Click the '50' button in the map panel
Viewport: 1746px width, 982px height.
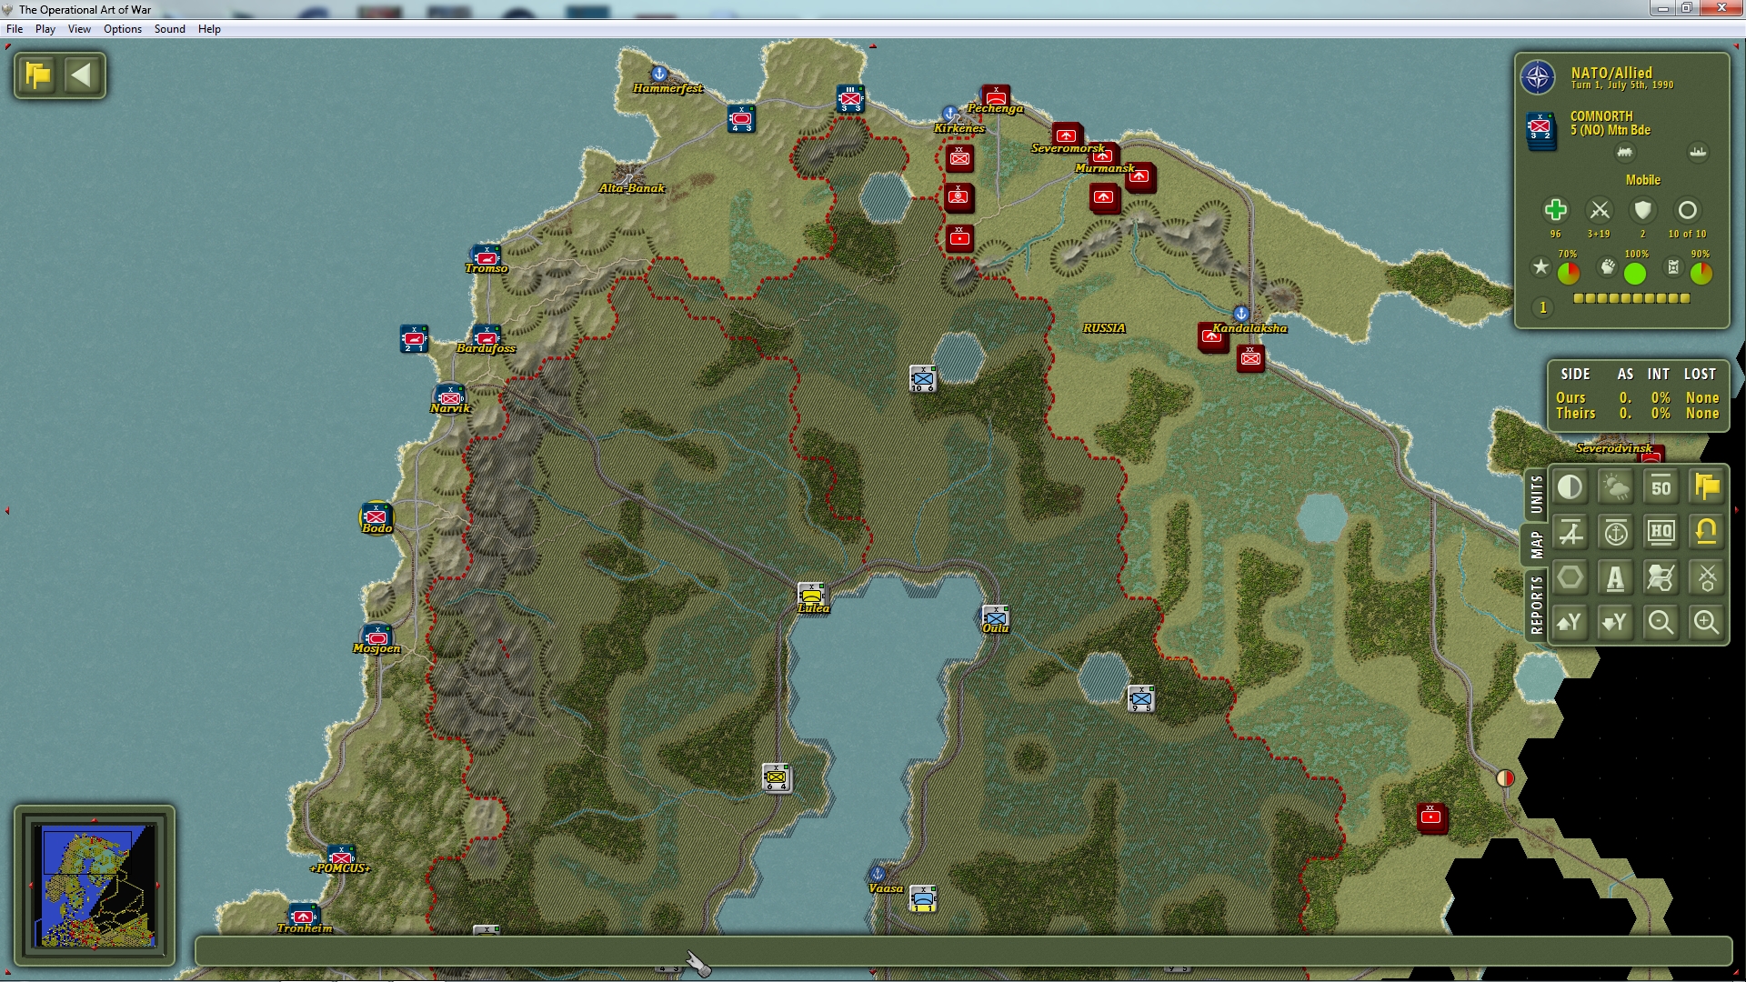[x=1661, y=487]
